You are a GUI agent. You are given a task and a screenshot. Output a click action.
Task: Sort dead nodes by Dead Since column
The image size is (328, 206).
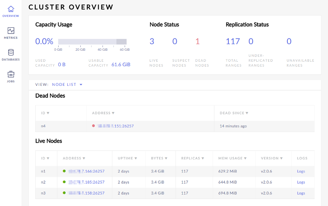[234, 113]
